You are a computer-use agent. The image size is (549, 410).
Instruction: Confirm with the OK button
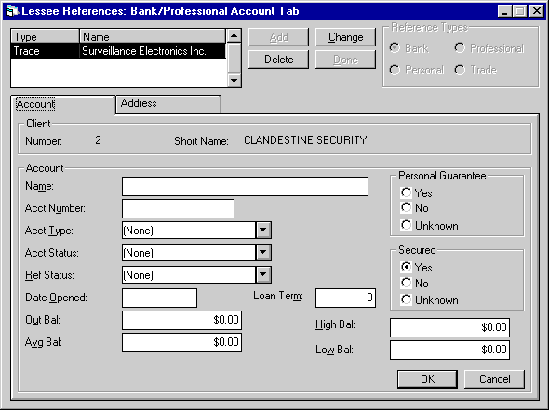tap(427, 379)
